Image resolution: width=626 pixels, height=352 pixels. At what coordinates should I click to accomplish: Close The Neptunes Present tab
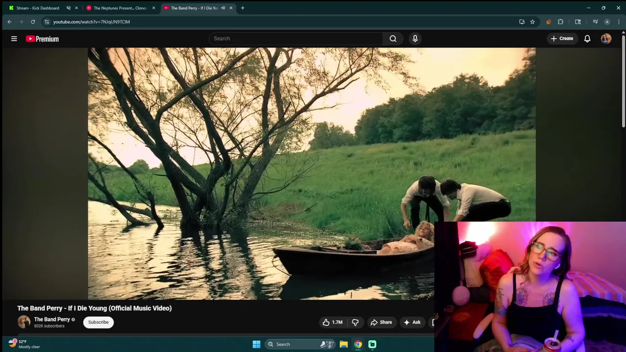154,8
